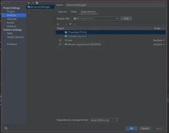Select the <Module source> row
Image resolution: width=169 pixels, height=133 pixels.
tap(111, 36)
